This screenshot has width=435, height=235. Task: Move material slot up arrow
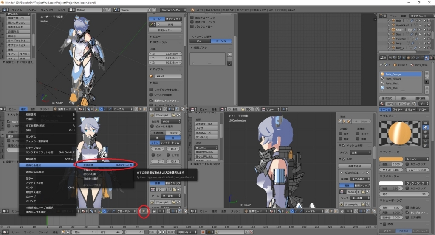427,88
